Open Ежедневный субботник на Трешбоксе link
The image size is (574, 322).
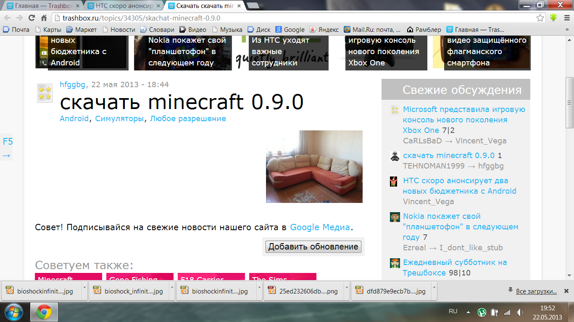click(455, 267)
